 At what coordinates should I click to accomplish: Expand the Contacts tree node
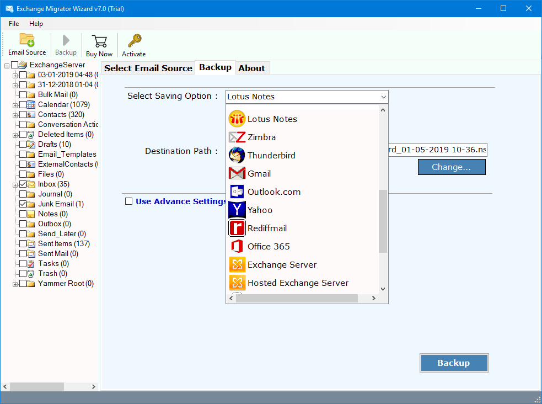pyautogui.click(x=15, y=115)
